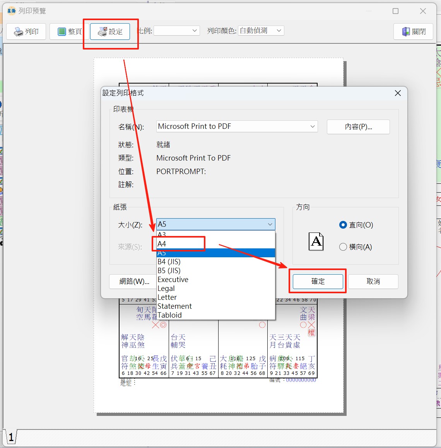This screenshot has height=448, width=441.
Task: Click the 確定 confirm button
Action: 318,281
